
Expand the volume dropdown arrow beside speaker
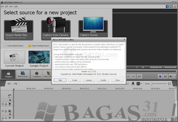pos(175,76)
